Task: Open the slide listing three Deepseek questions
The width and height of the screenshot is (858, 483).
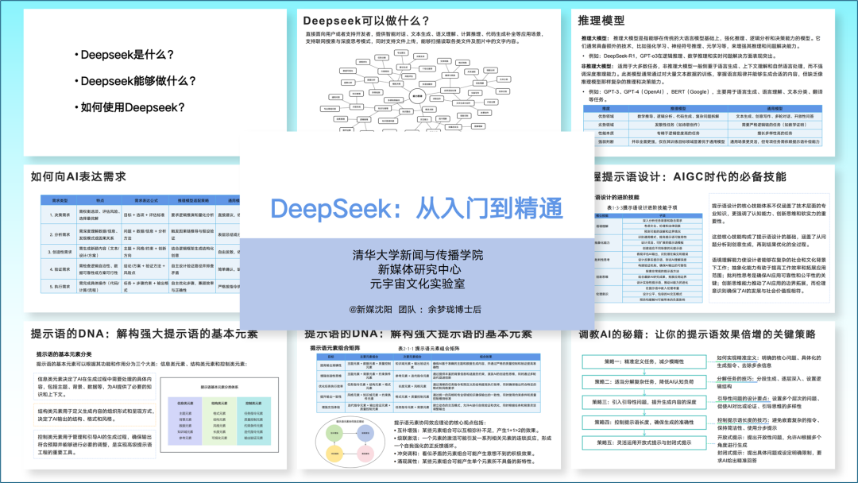Action: (155, 82)
